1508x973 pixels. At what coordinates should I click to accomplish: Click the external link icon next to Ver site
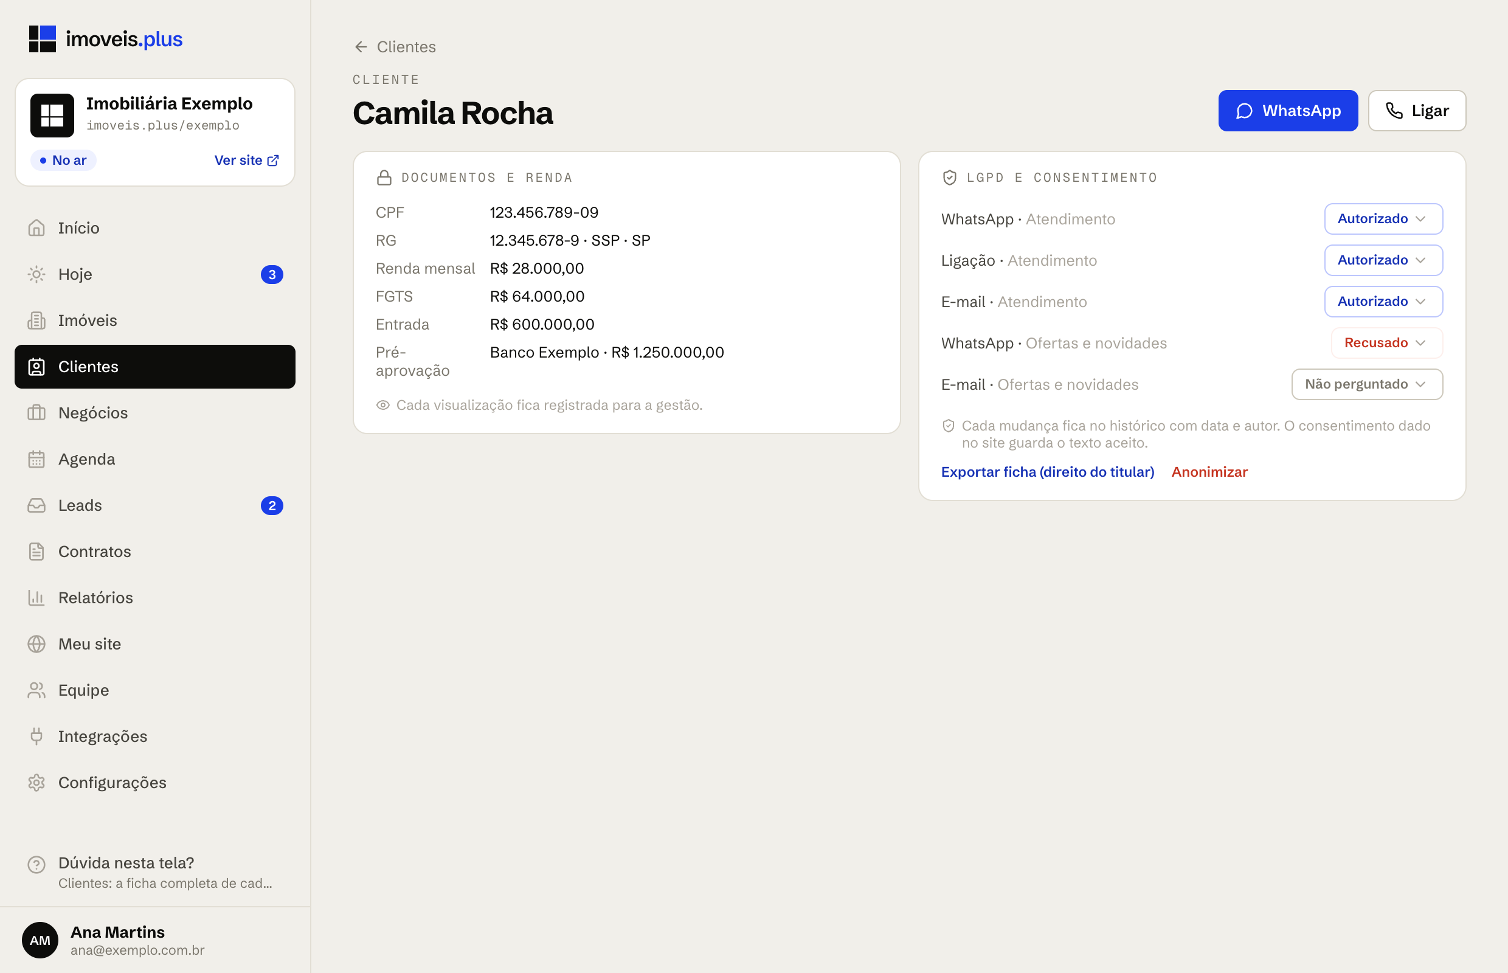273,161
